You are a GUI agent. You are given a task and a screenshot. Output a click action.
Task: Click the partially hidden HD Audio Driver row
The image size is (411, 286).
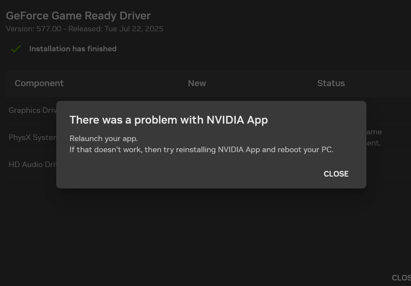tap(32, 165)
